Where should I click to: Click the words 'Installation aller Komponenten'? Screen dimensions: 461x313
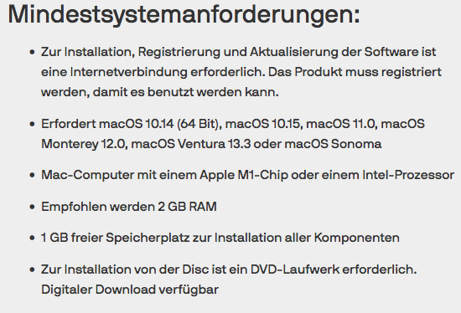(307, 238)
